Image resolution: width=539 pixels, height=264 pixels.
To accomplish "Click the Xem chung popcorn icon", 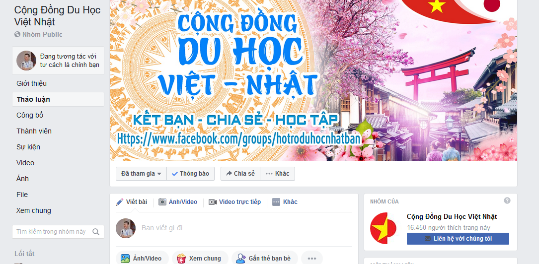I will click(181, 259).
